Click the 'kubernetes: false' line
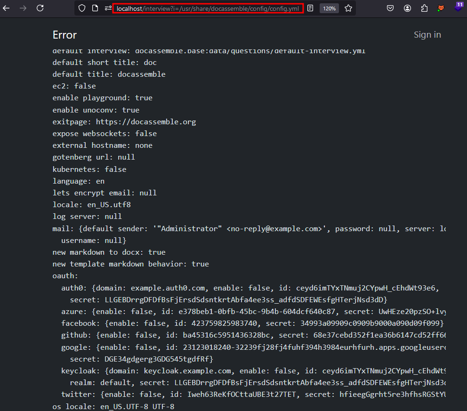The image size is (467, 411). [89, 169]
